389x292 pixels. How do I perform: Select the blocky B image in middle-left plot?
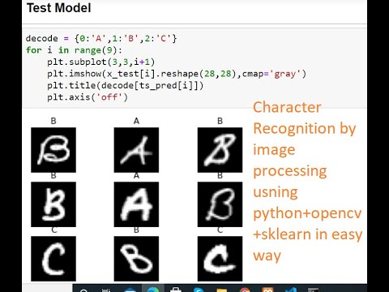[53, 204]
